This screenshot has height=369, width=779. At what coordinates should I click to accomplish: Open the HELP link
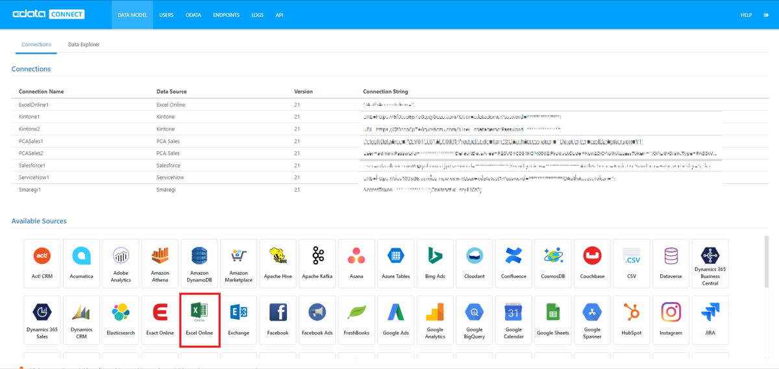pyautogui.click(x=746, y=14)
